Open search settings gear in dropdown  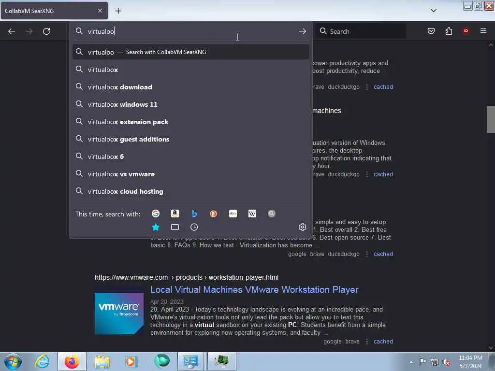click(303, 227)
